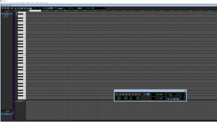
Task: Click the topmost white piano key
Action: click(x=22, y=13)
